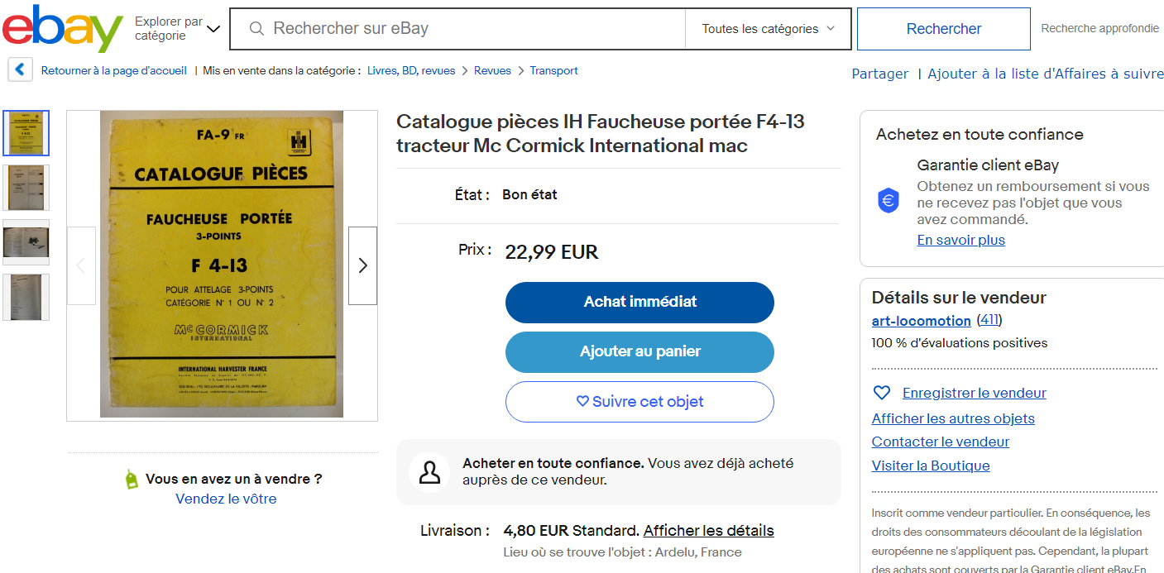1164x573 pixels.
Task: Open the Transport breadcrumb category
Action: (x=553, y=71)
